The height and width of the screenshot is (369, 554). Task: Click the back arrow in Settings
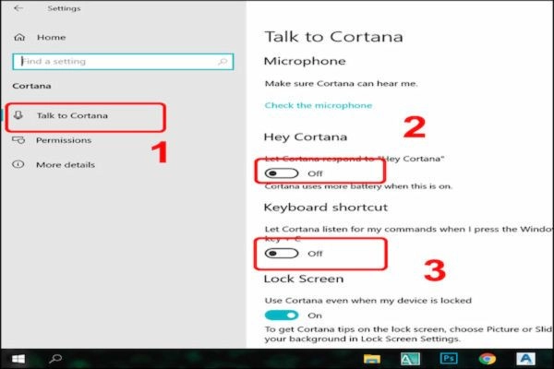[19, 8]
